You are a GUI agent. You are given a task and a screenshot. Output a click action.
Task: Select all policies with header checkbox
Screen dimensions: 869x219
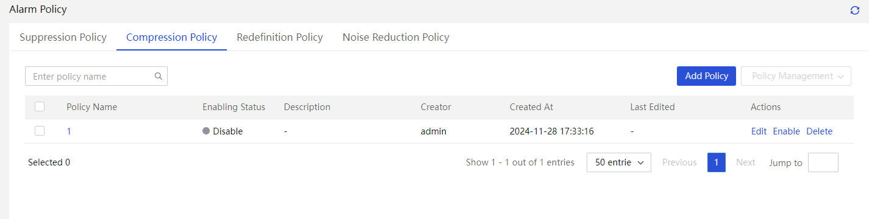40,106
